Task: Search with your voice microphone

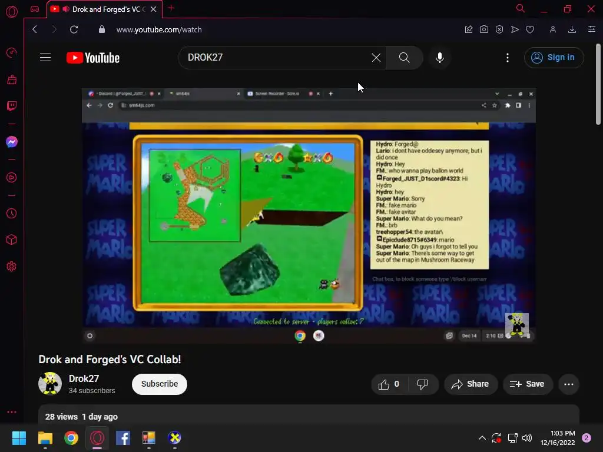Action: (x=440, y=58)
